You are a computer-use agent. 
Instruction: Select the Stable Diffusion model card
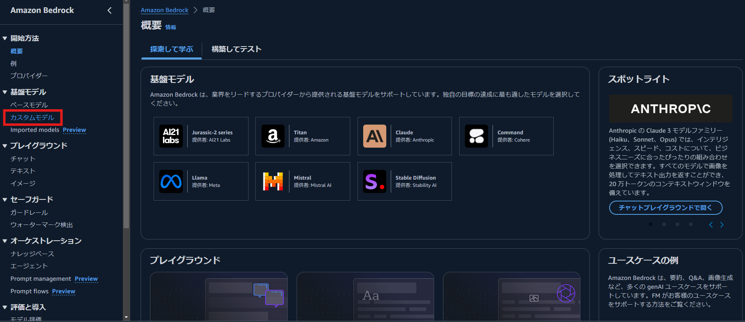tap(405, 181)
